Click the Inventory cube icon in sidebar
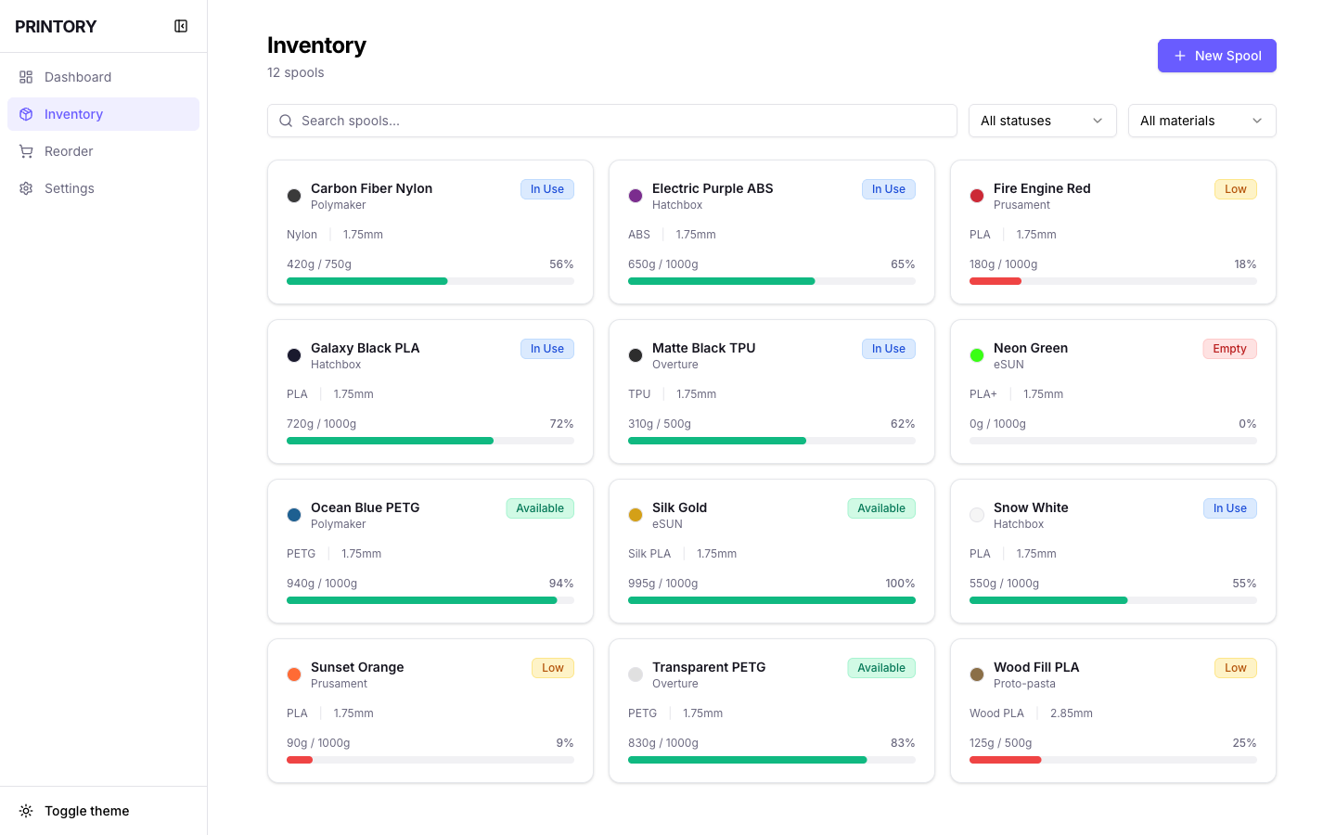This screenshot has height=835, width=1336. click(26, 114)
